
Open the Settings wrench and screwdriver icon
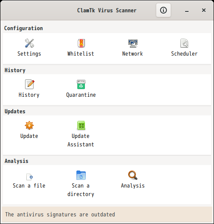coord(29,43)
